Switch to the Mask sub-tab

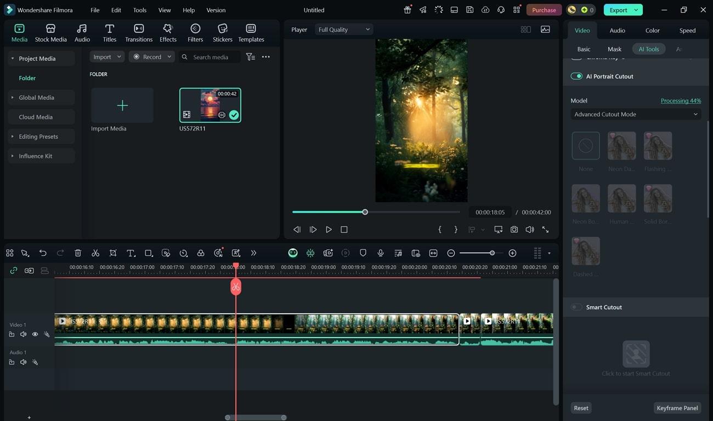[x=614, y=49]
